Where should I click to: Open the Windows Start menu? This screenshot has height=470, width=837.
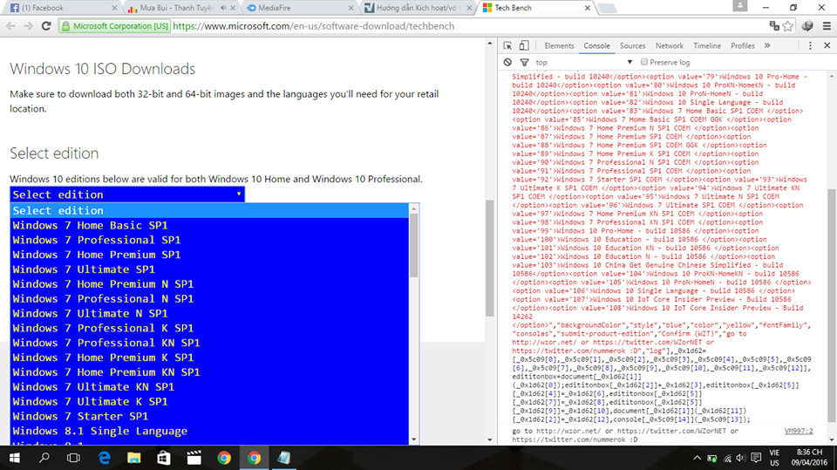click(x=15, y=458)
